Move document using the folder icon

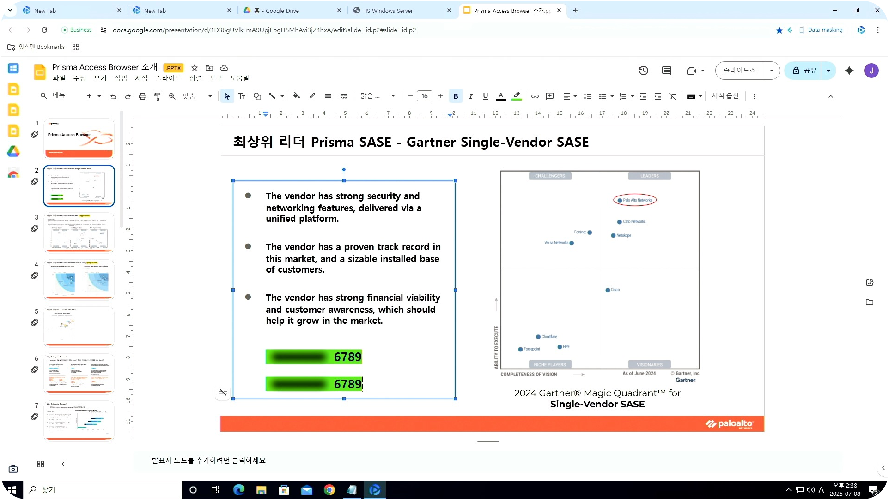[209, 68]
